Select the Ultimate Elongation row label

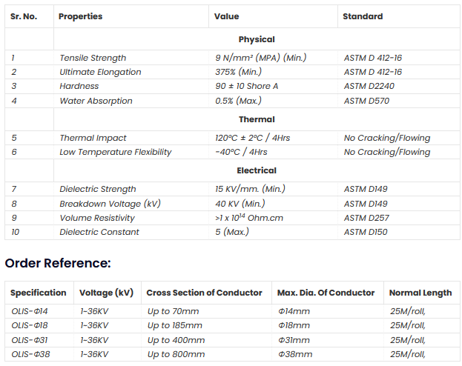(100, 72)
